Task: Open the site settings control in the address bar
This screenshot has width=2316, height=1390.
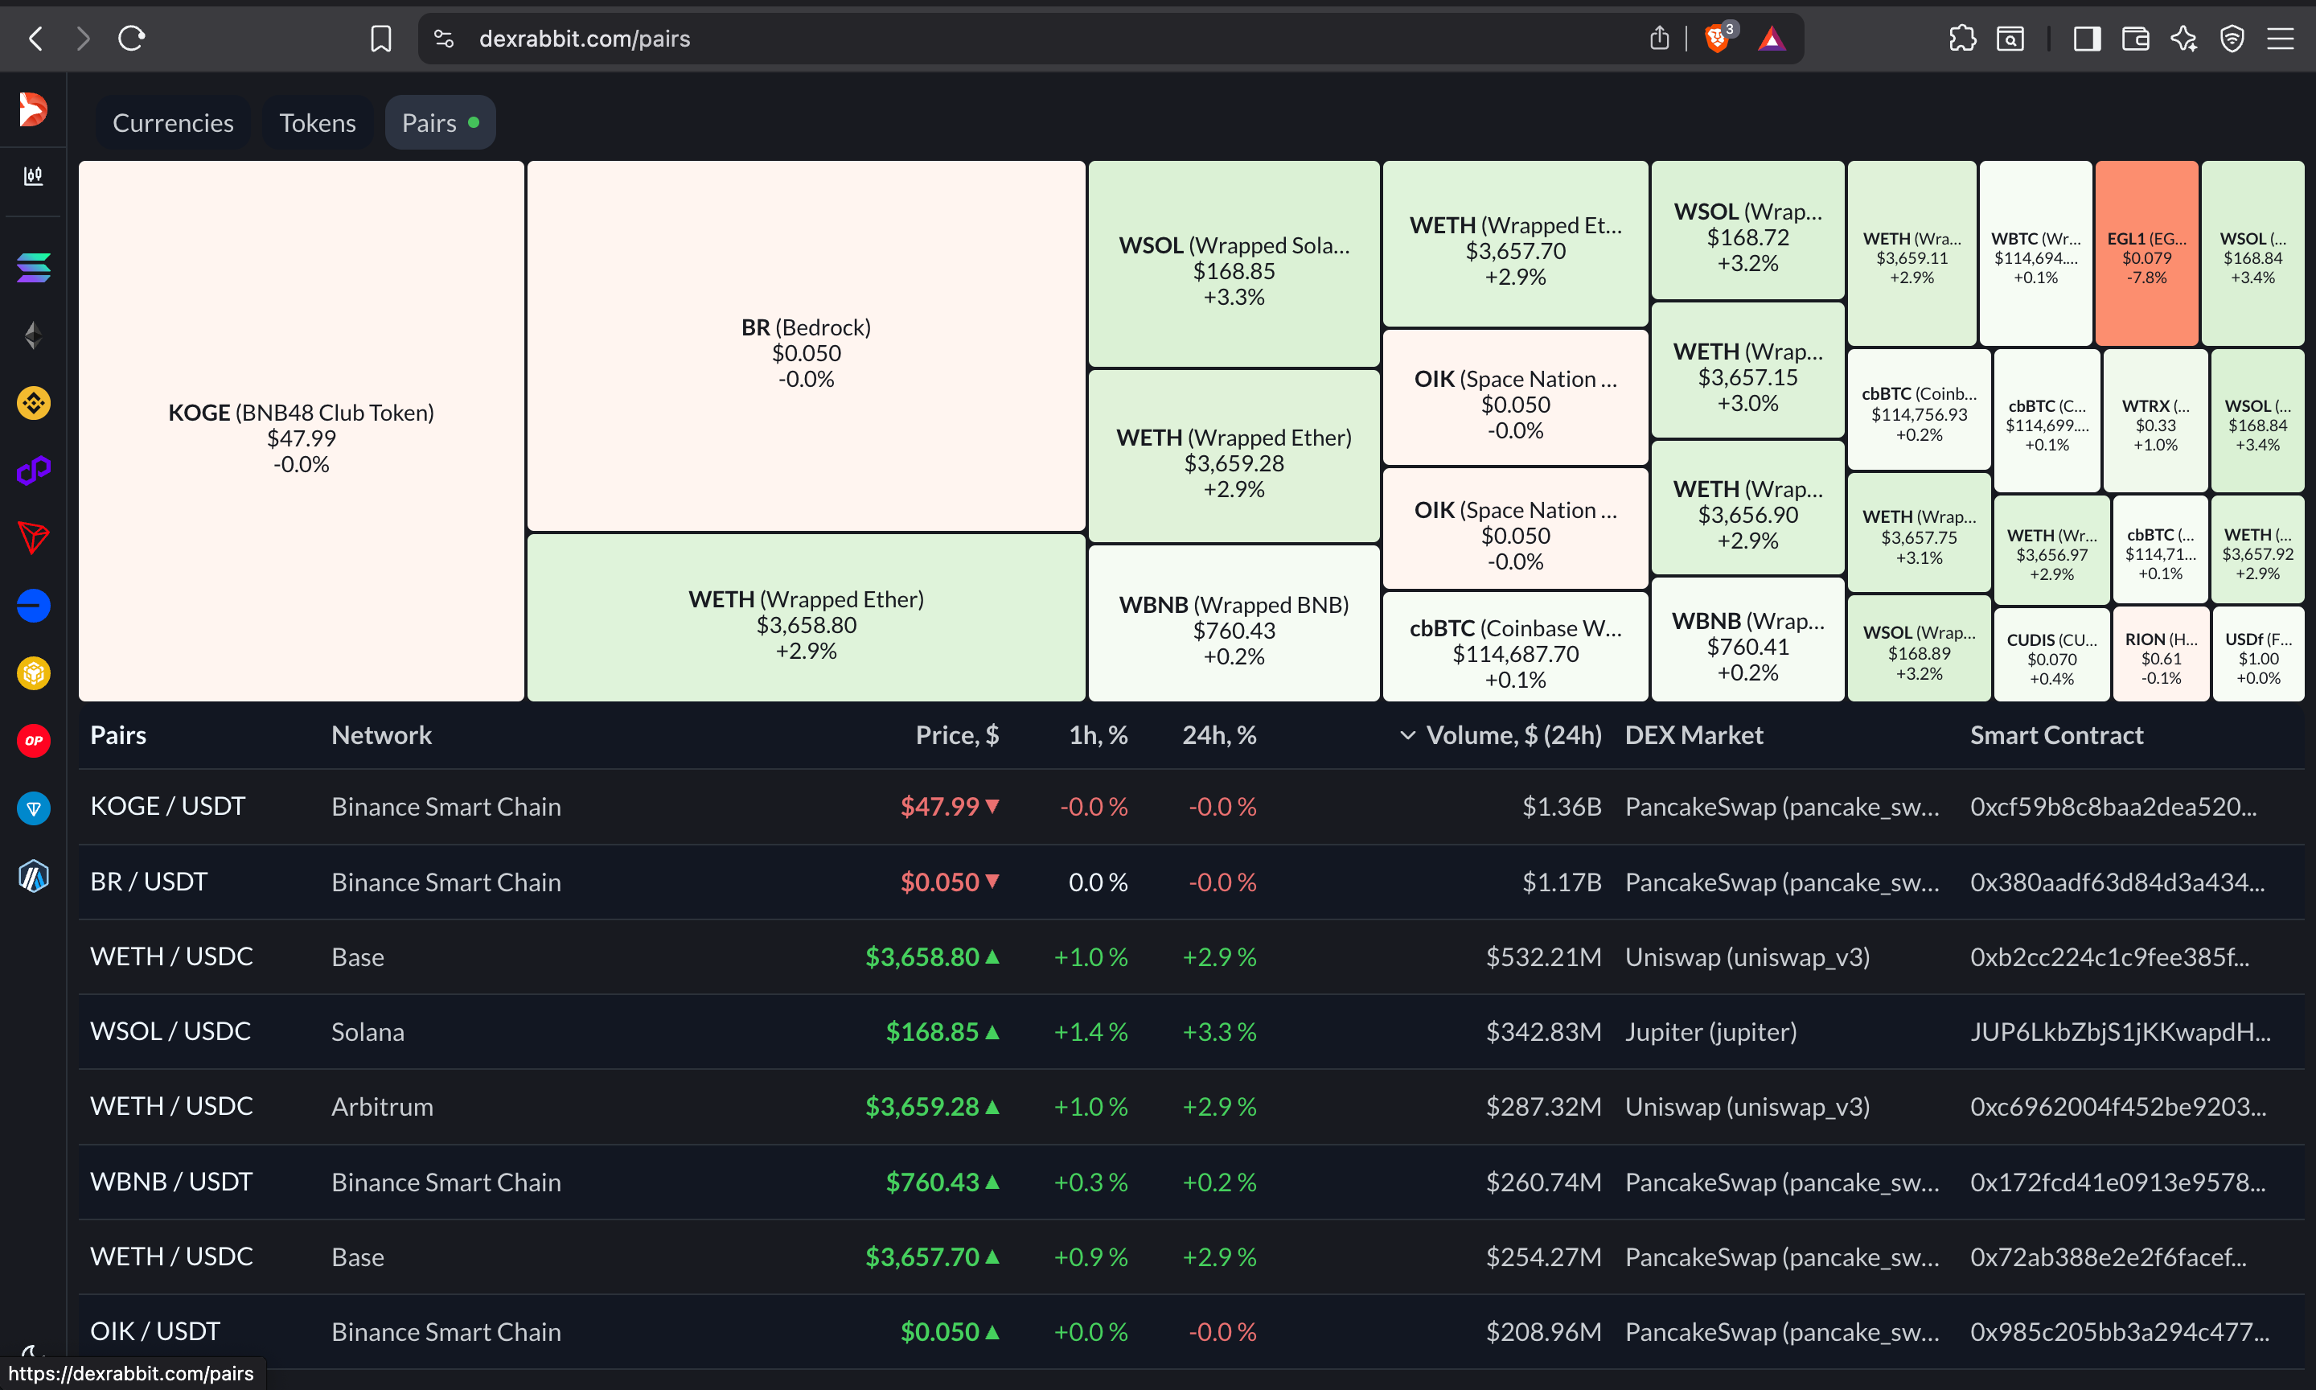Action: 445,39
